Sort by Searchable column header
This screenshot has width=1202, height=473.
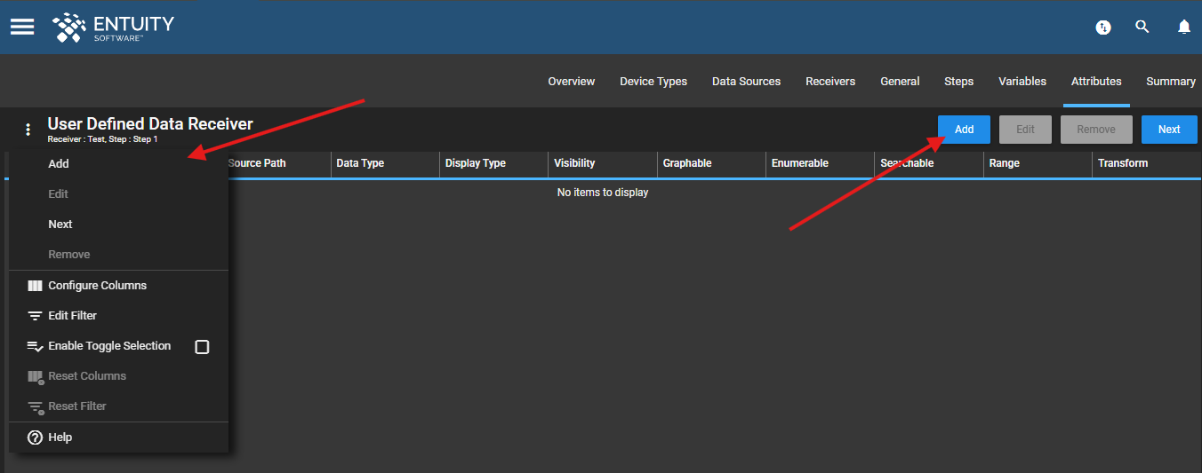907,164
